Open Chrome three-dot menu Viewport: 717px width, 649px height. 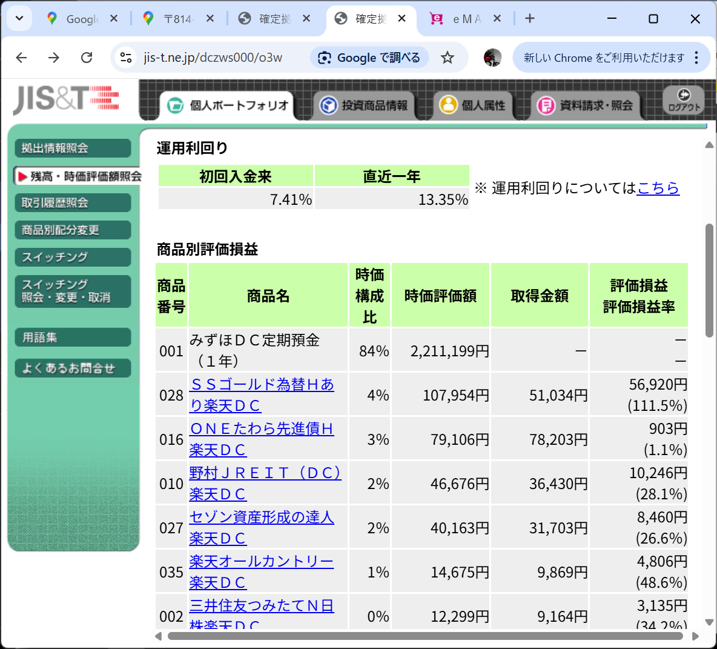pyautogui.click(x=696, y=58)
